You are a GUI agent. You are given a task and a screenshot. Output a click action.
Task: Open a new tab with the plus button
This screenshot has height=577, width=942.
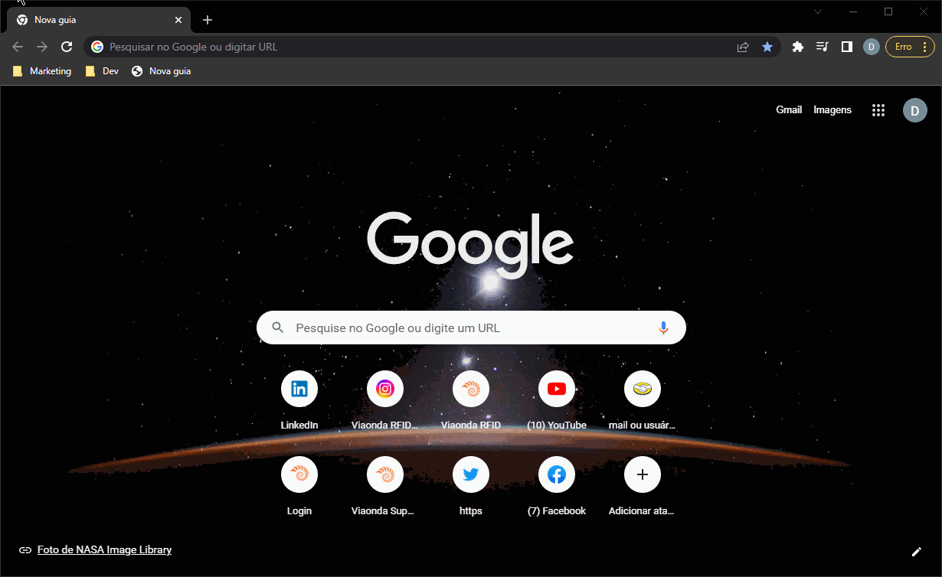click(208, 20)
